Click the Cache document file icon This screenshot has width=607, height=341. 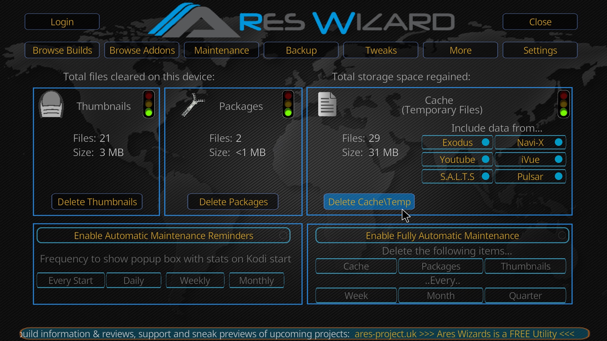coord(327,104)
